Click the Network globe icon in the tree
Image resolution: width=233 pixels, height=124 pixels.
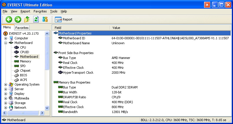pos(11,108)
